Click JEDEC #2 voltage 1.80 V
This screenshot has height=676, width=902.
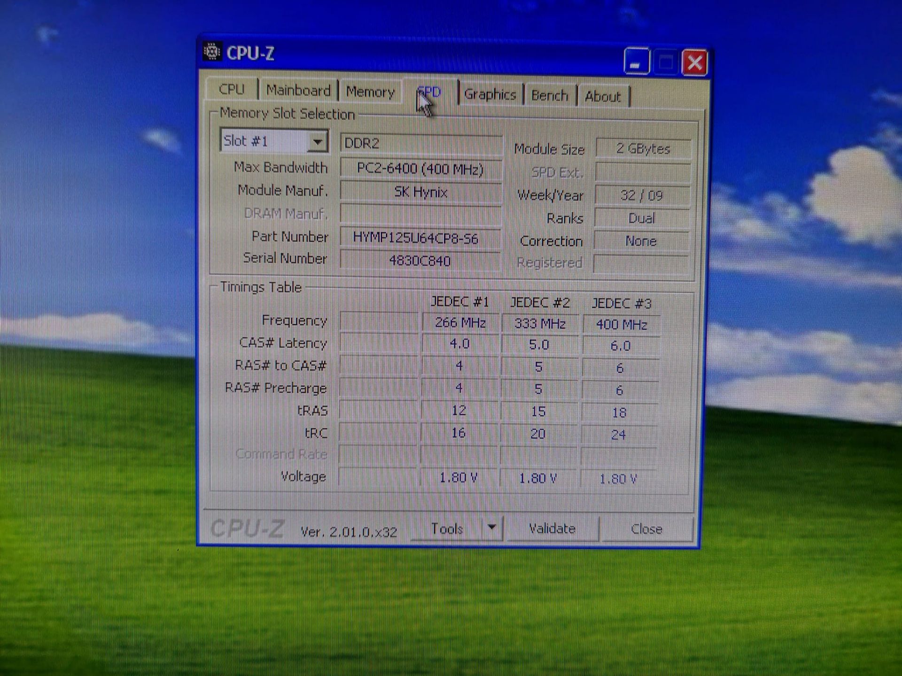537,478
